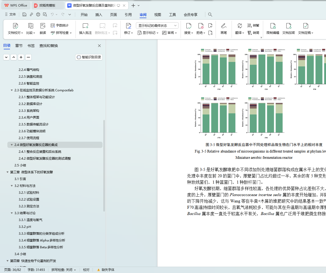
Task: Click 缺失字体 warning in status bar
Action: 106,270
